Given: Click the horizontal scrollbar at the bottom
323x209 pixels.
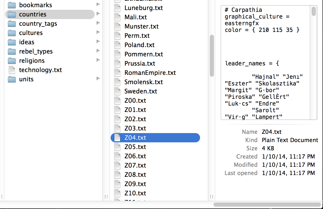Looking at the screenshot, I should (267, 205).
